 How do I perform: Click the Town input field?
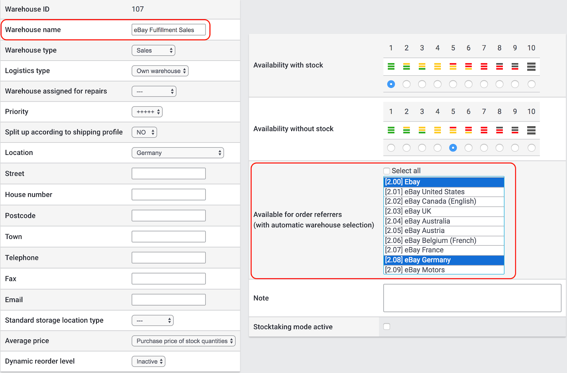coord(169,237)
